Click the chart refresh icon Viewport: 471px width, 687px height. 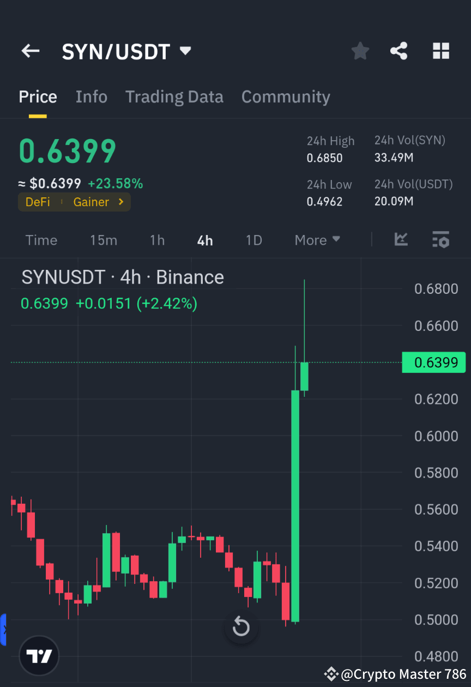[241, 627]
